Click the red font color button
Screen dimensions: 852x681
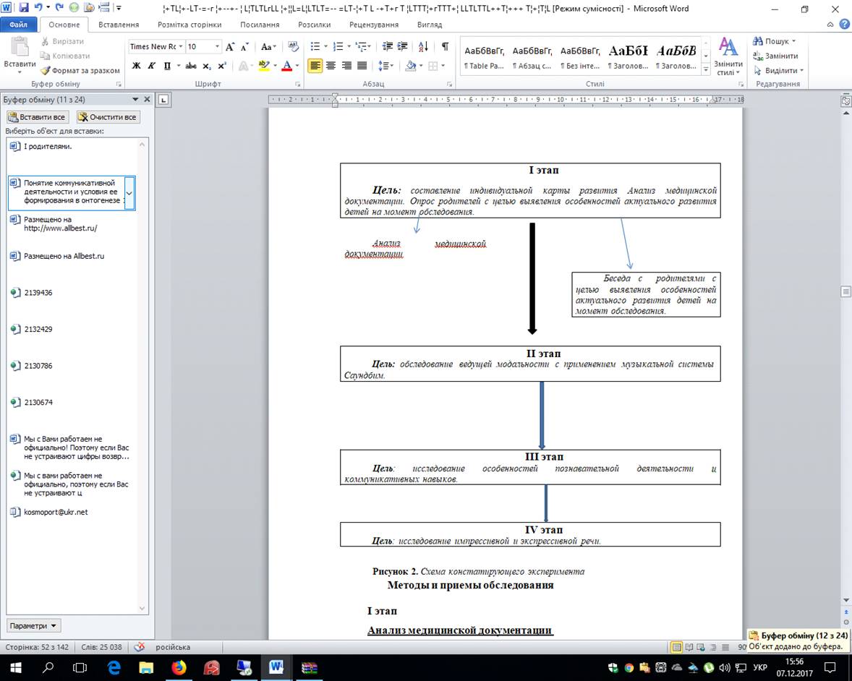(286, 66)
